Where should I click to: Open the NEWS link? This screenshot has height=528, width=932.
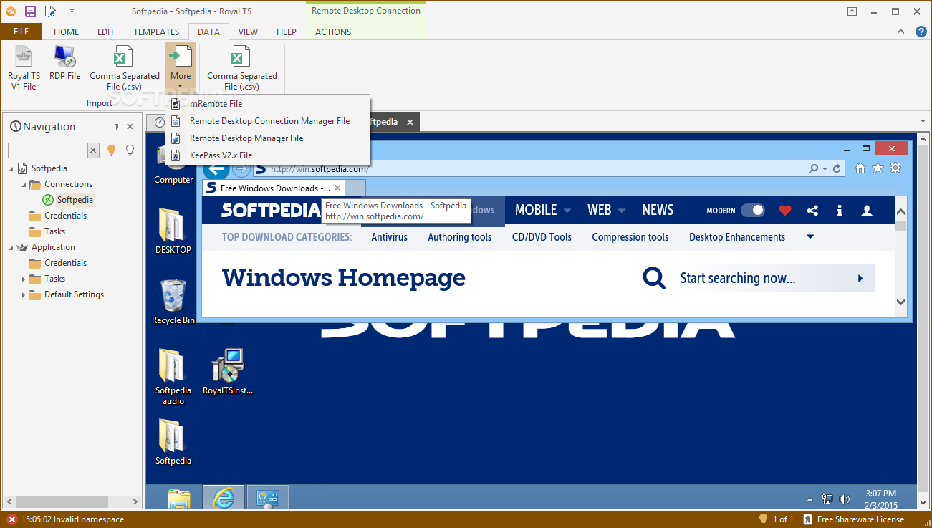pos(658,210)
